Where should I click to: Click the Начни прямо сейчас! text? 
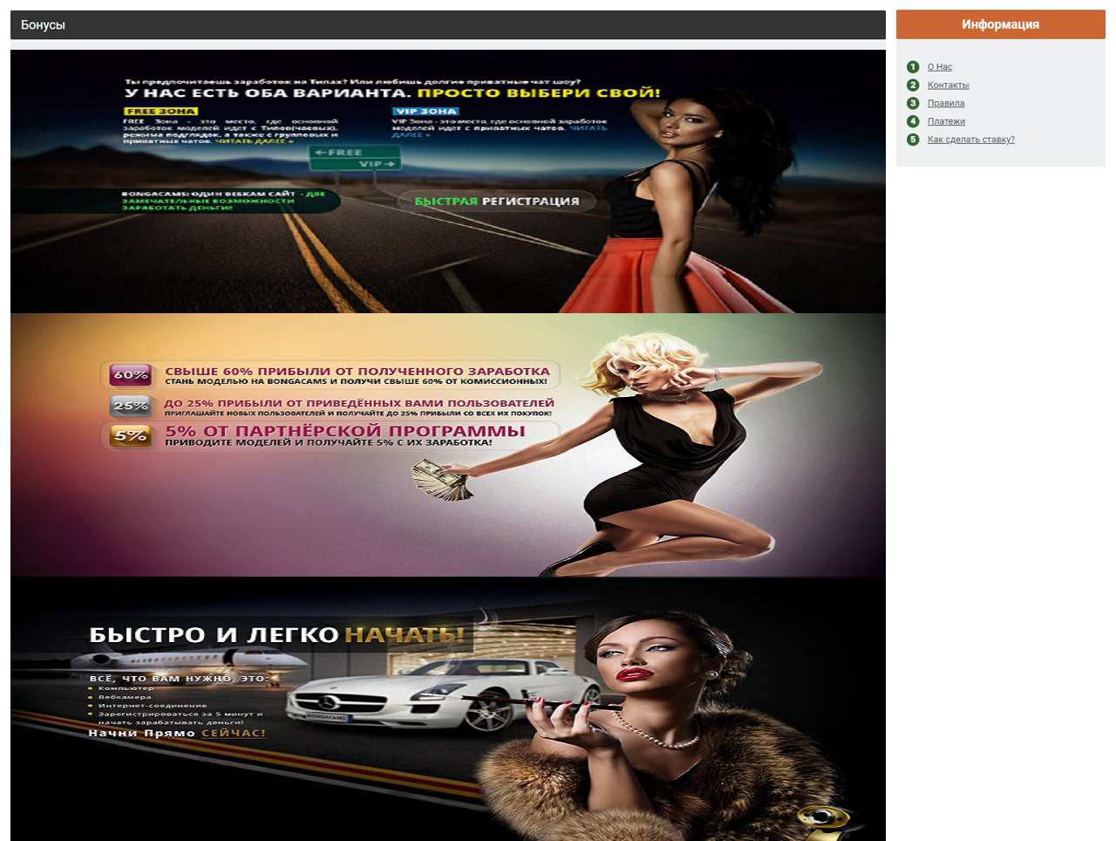177,733
